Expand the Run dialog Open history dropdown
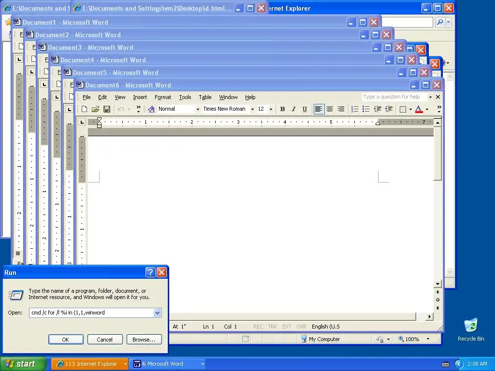495x371 pixels. pos(158,313)
